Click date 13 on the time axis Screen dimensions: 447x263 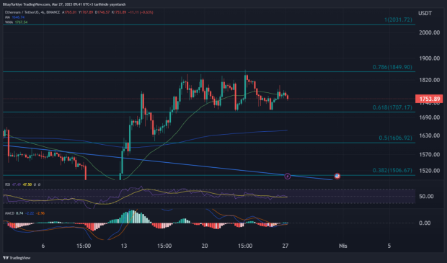coord(124,246)
